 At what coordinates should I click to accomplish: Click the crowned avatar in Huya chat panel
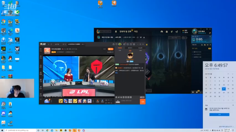pyautogui.click(x=130, y=55)
